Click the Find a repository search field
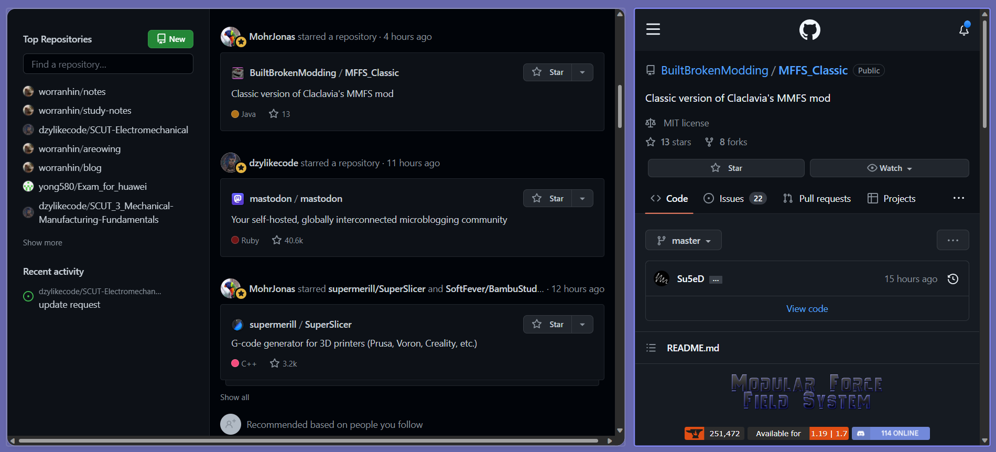The height and width of the screenshot is (452, 996). 108,64
